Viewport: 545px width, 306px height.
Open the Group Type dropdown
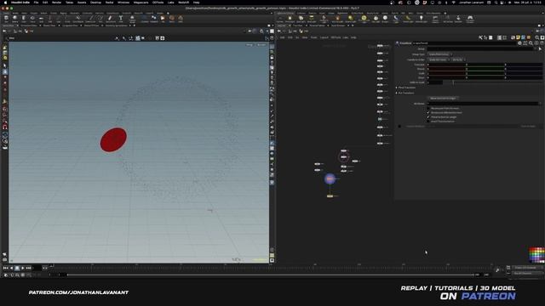(x=439, y=54)
